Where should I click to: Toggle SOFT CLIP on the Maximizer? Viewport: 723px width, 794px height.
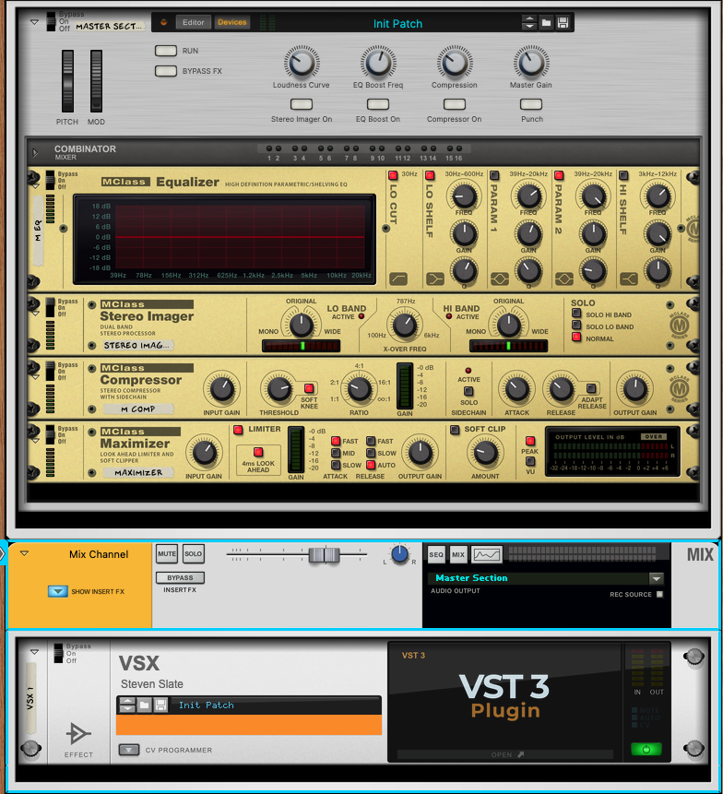(455, 430)
